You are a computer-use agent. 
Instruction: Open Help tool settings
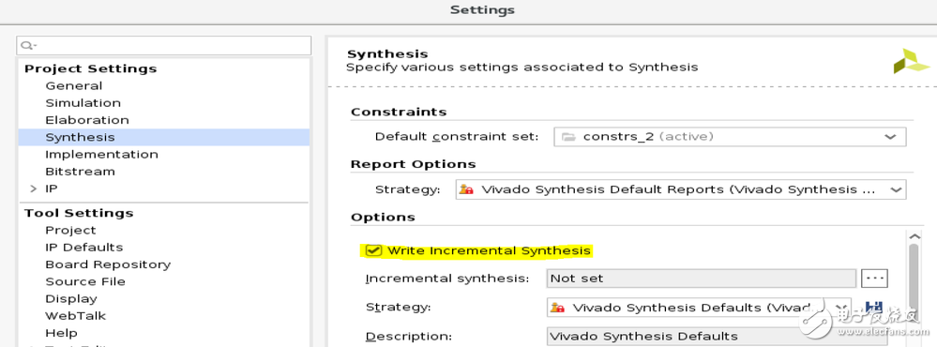[x=62, y=333]
